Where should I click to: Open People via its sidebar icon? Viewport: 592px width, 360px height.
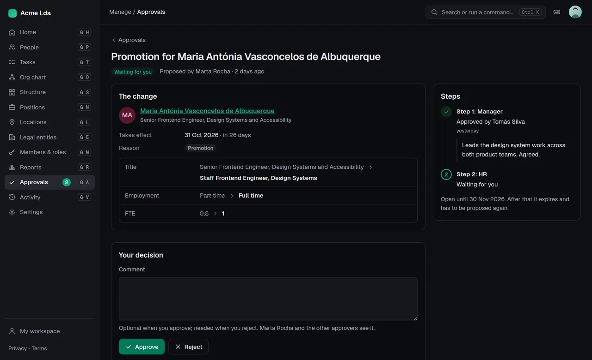tap(12, 47)
